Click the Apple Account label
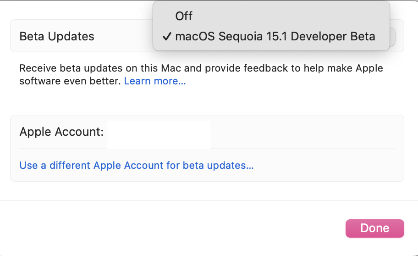Viewport: 418px width, 256px height. [61, 132]
